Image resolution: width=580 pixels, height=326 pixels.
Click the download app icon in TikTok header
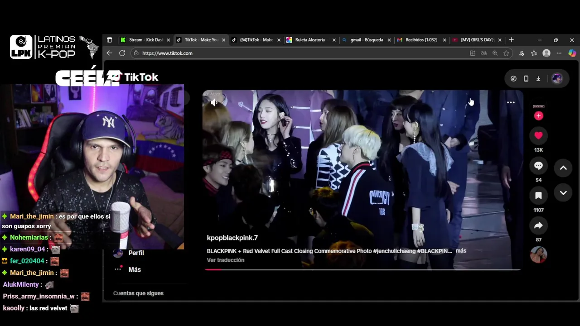(538, 78)
